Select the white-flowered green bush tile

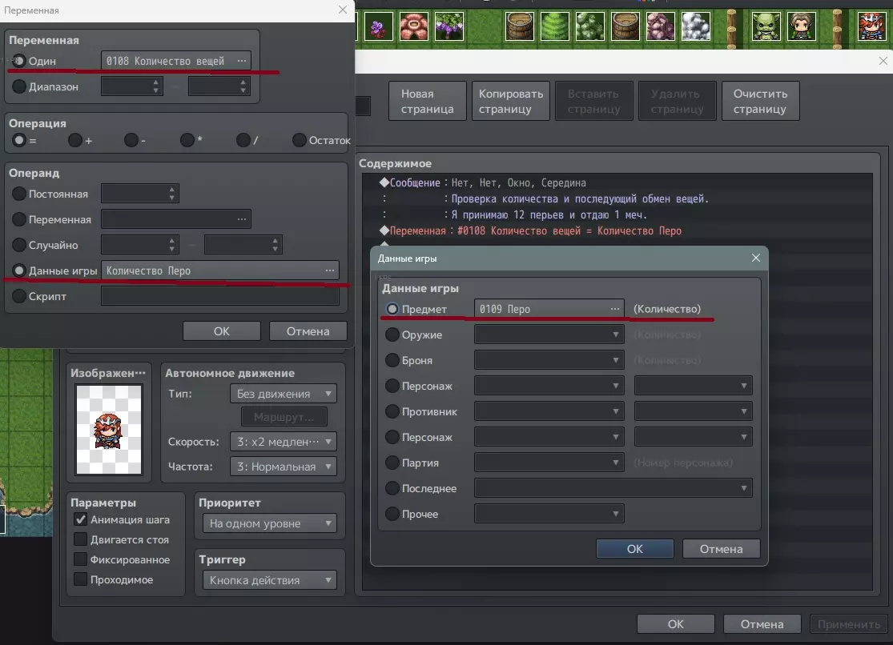(590, 26)
